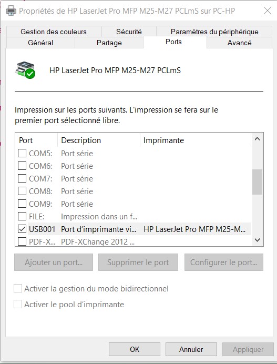Click the down arrow of the ports list scrollbar
Image resolution: width=277 pixels, height=364 pixels.
(x=257, y=240)
